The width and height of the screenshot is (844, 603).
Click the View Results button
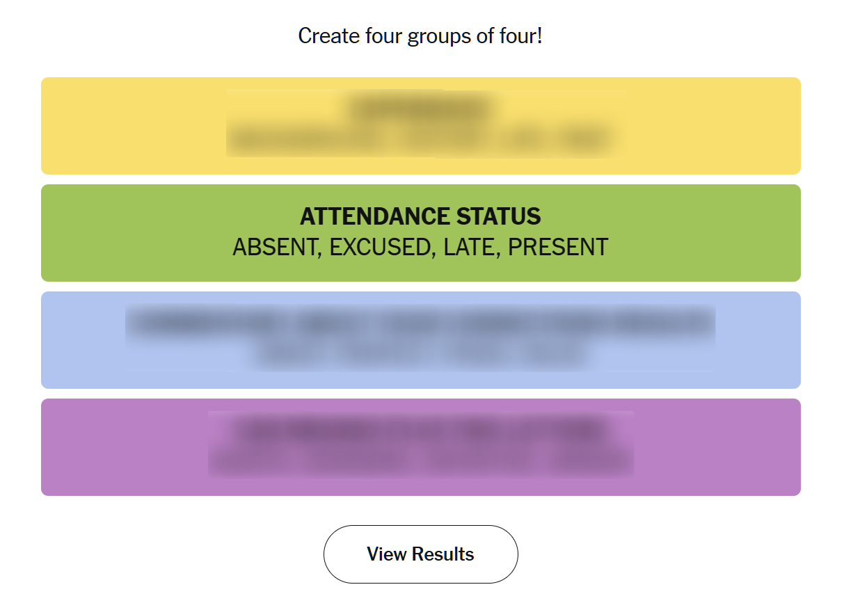[420, 554]
